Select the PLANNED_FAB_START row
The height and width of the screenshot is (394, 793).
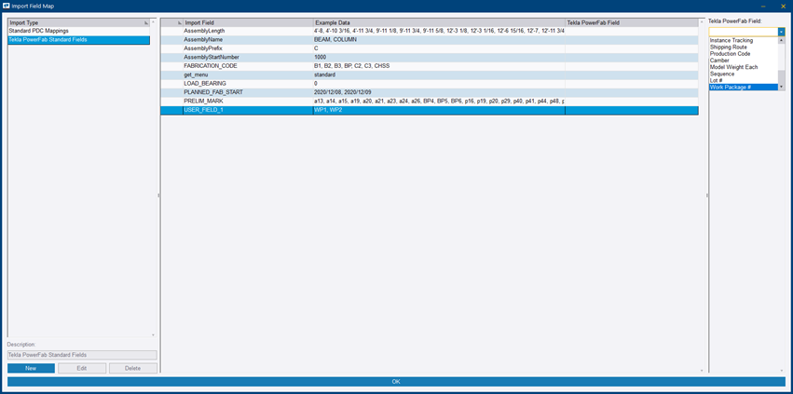point(430,92)
